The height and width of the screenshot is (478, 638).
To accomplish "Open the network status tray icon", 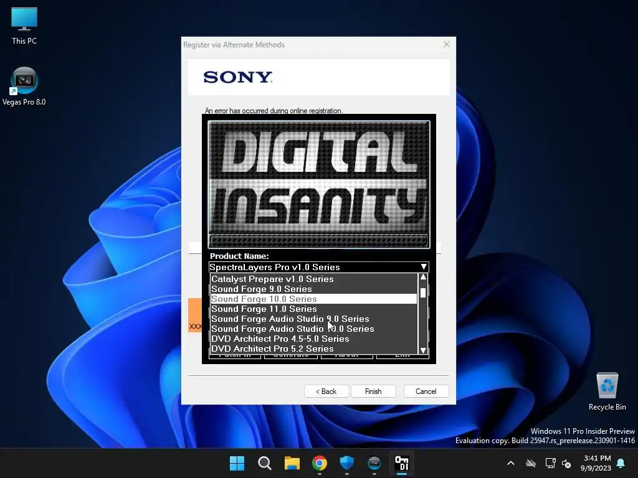I will coord(550,463).
